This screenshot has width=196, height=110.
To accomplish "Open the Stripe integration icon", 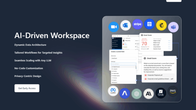I will pos(138,24).
